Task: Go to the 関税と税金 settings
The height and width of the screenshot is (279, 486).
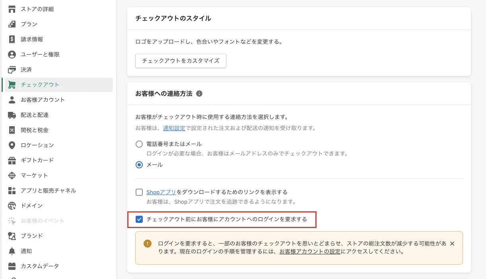Action: click(x=35, y=130)
